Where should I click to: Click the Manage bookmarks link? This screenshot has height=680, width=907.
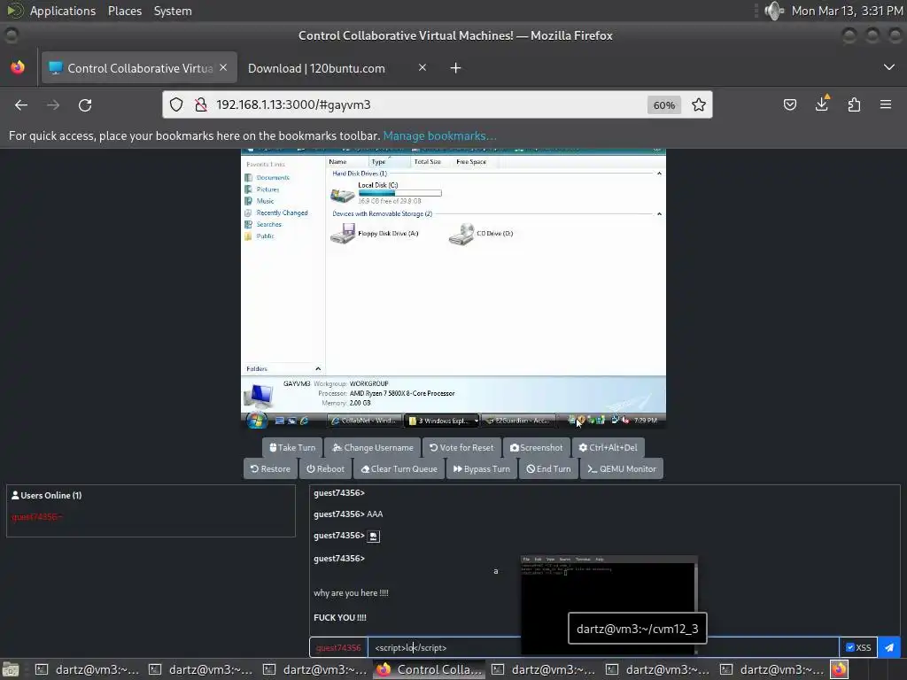click(x=439, y=135)
